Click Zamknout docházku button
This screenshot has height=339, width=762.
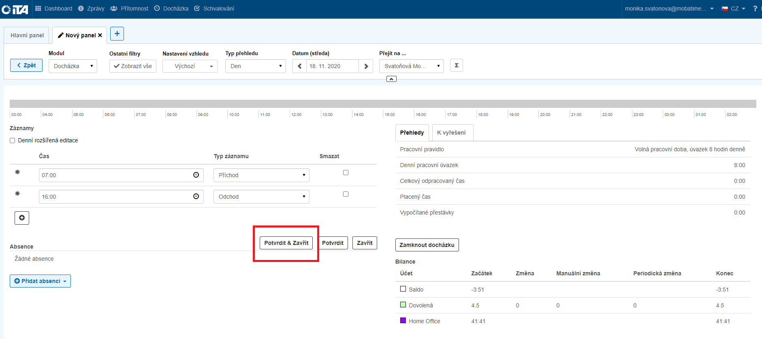pyautogui.click(x=427, y=245)
